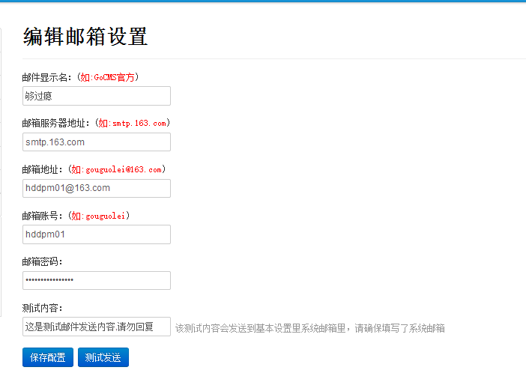Click the red GoCMS官方 example hint

(x=109, y=77)
